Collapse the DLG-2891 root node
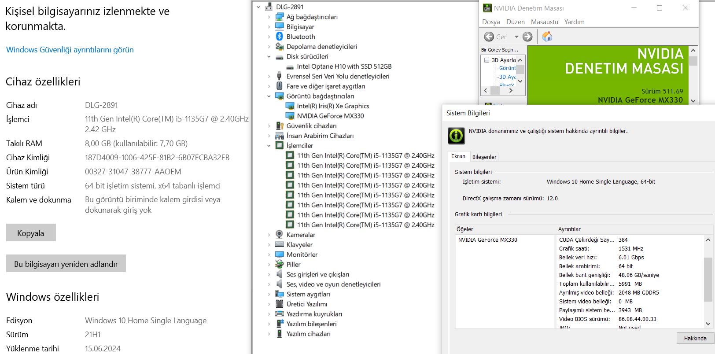The height and width of the screenshot is (354, 715). point(258,7)
